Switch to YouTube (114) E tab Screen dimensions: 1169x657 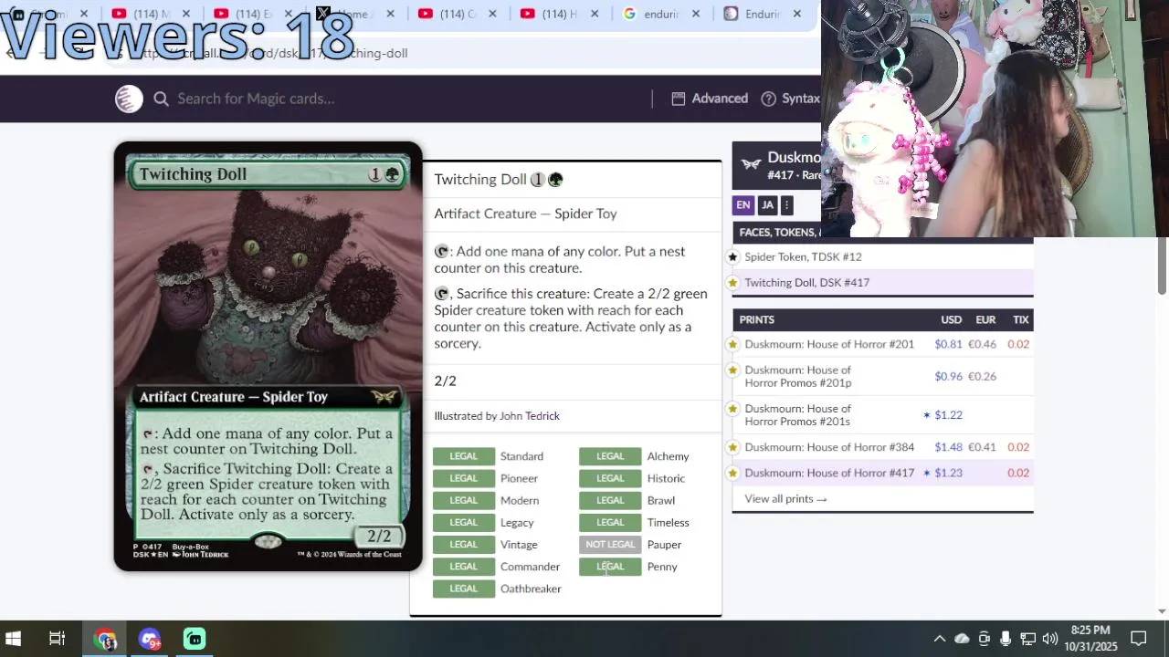coord(253,14)
